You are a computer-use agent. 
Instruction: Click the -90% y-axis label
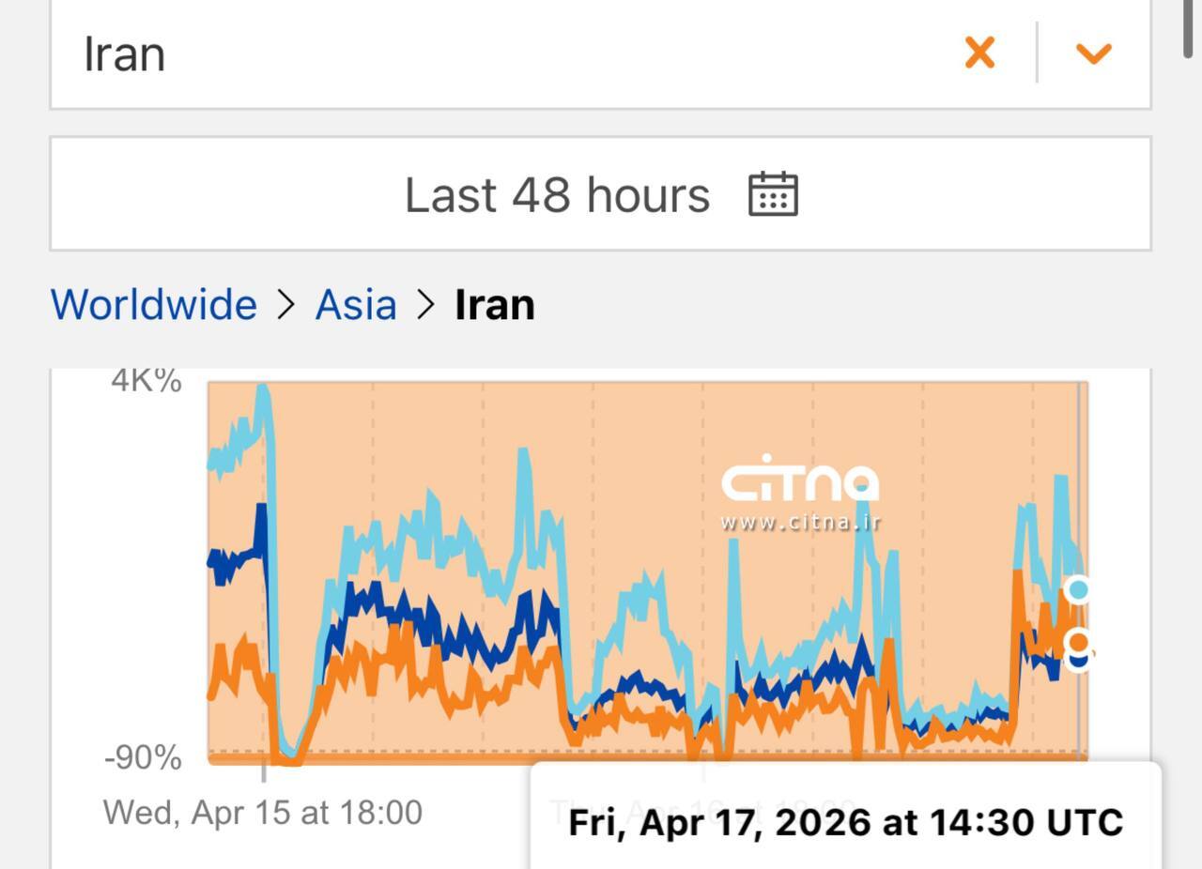click(x=143, y=757)
